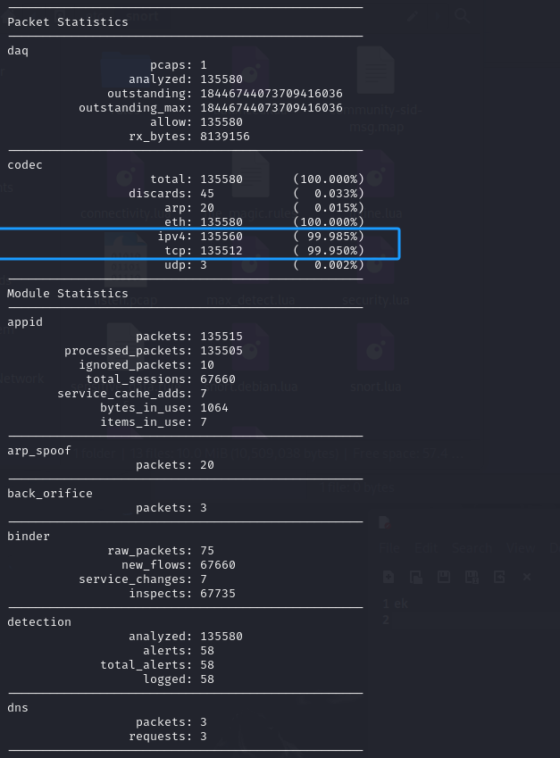
Task: Click the 'outstanding_max' label
Action: (x=136, y=108)
